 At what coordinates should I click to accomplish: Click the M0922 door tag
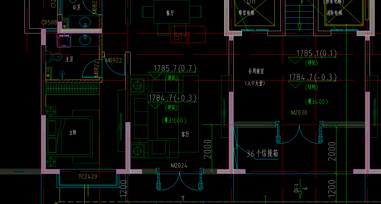pyautogui.click(x=114, y=61)
